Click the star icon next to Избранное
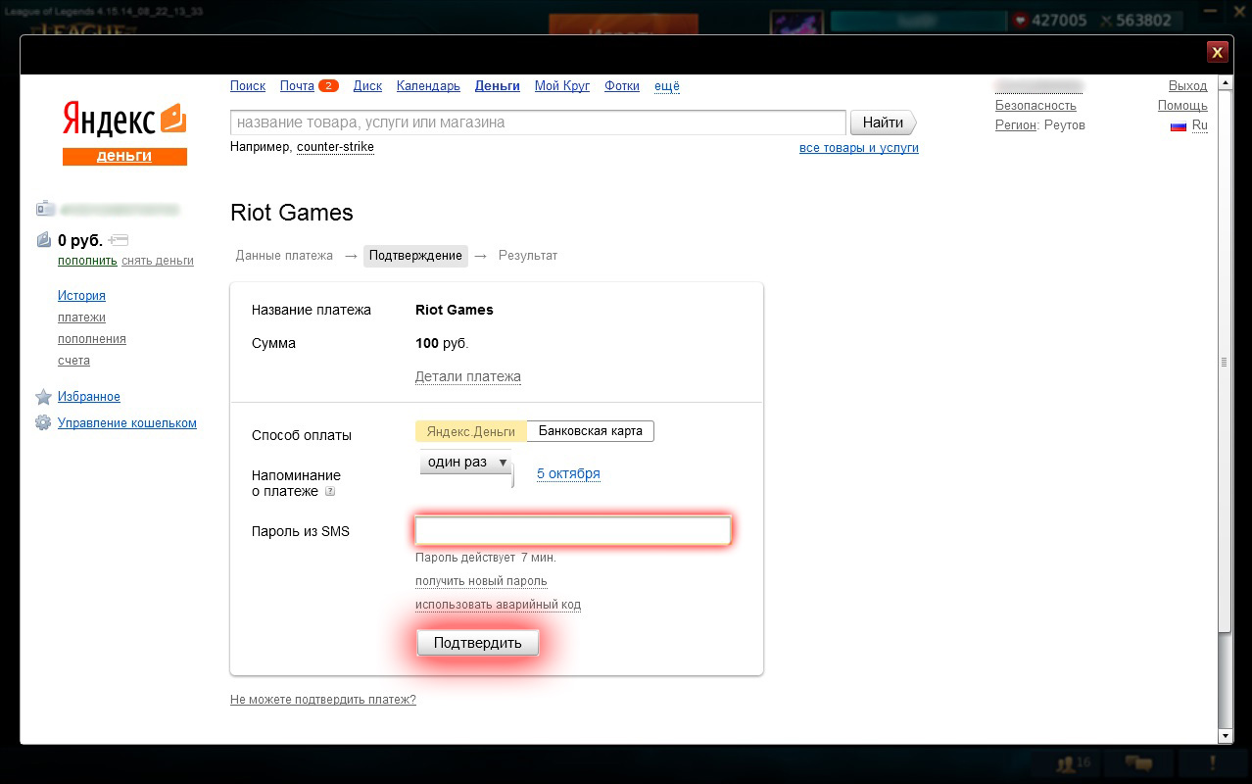The height and width of the screenshot is (784, 1252). [x=43, y=397]
